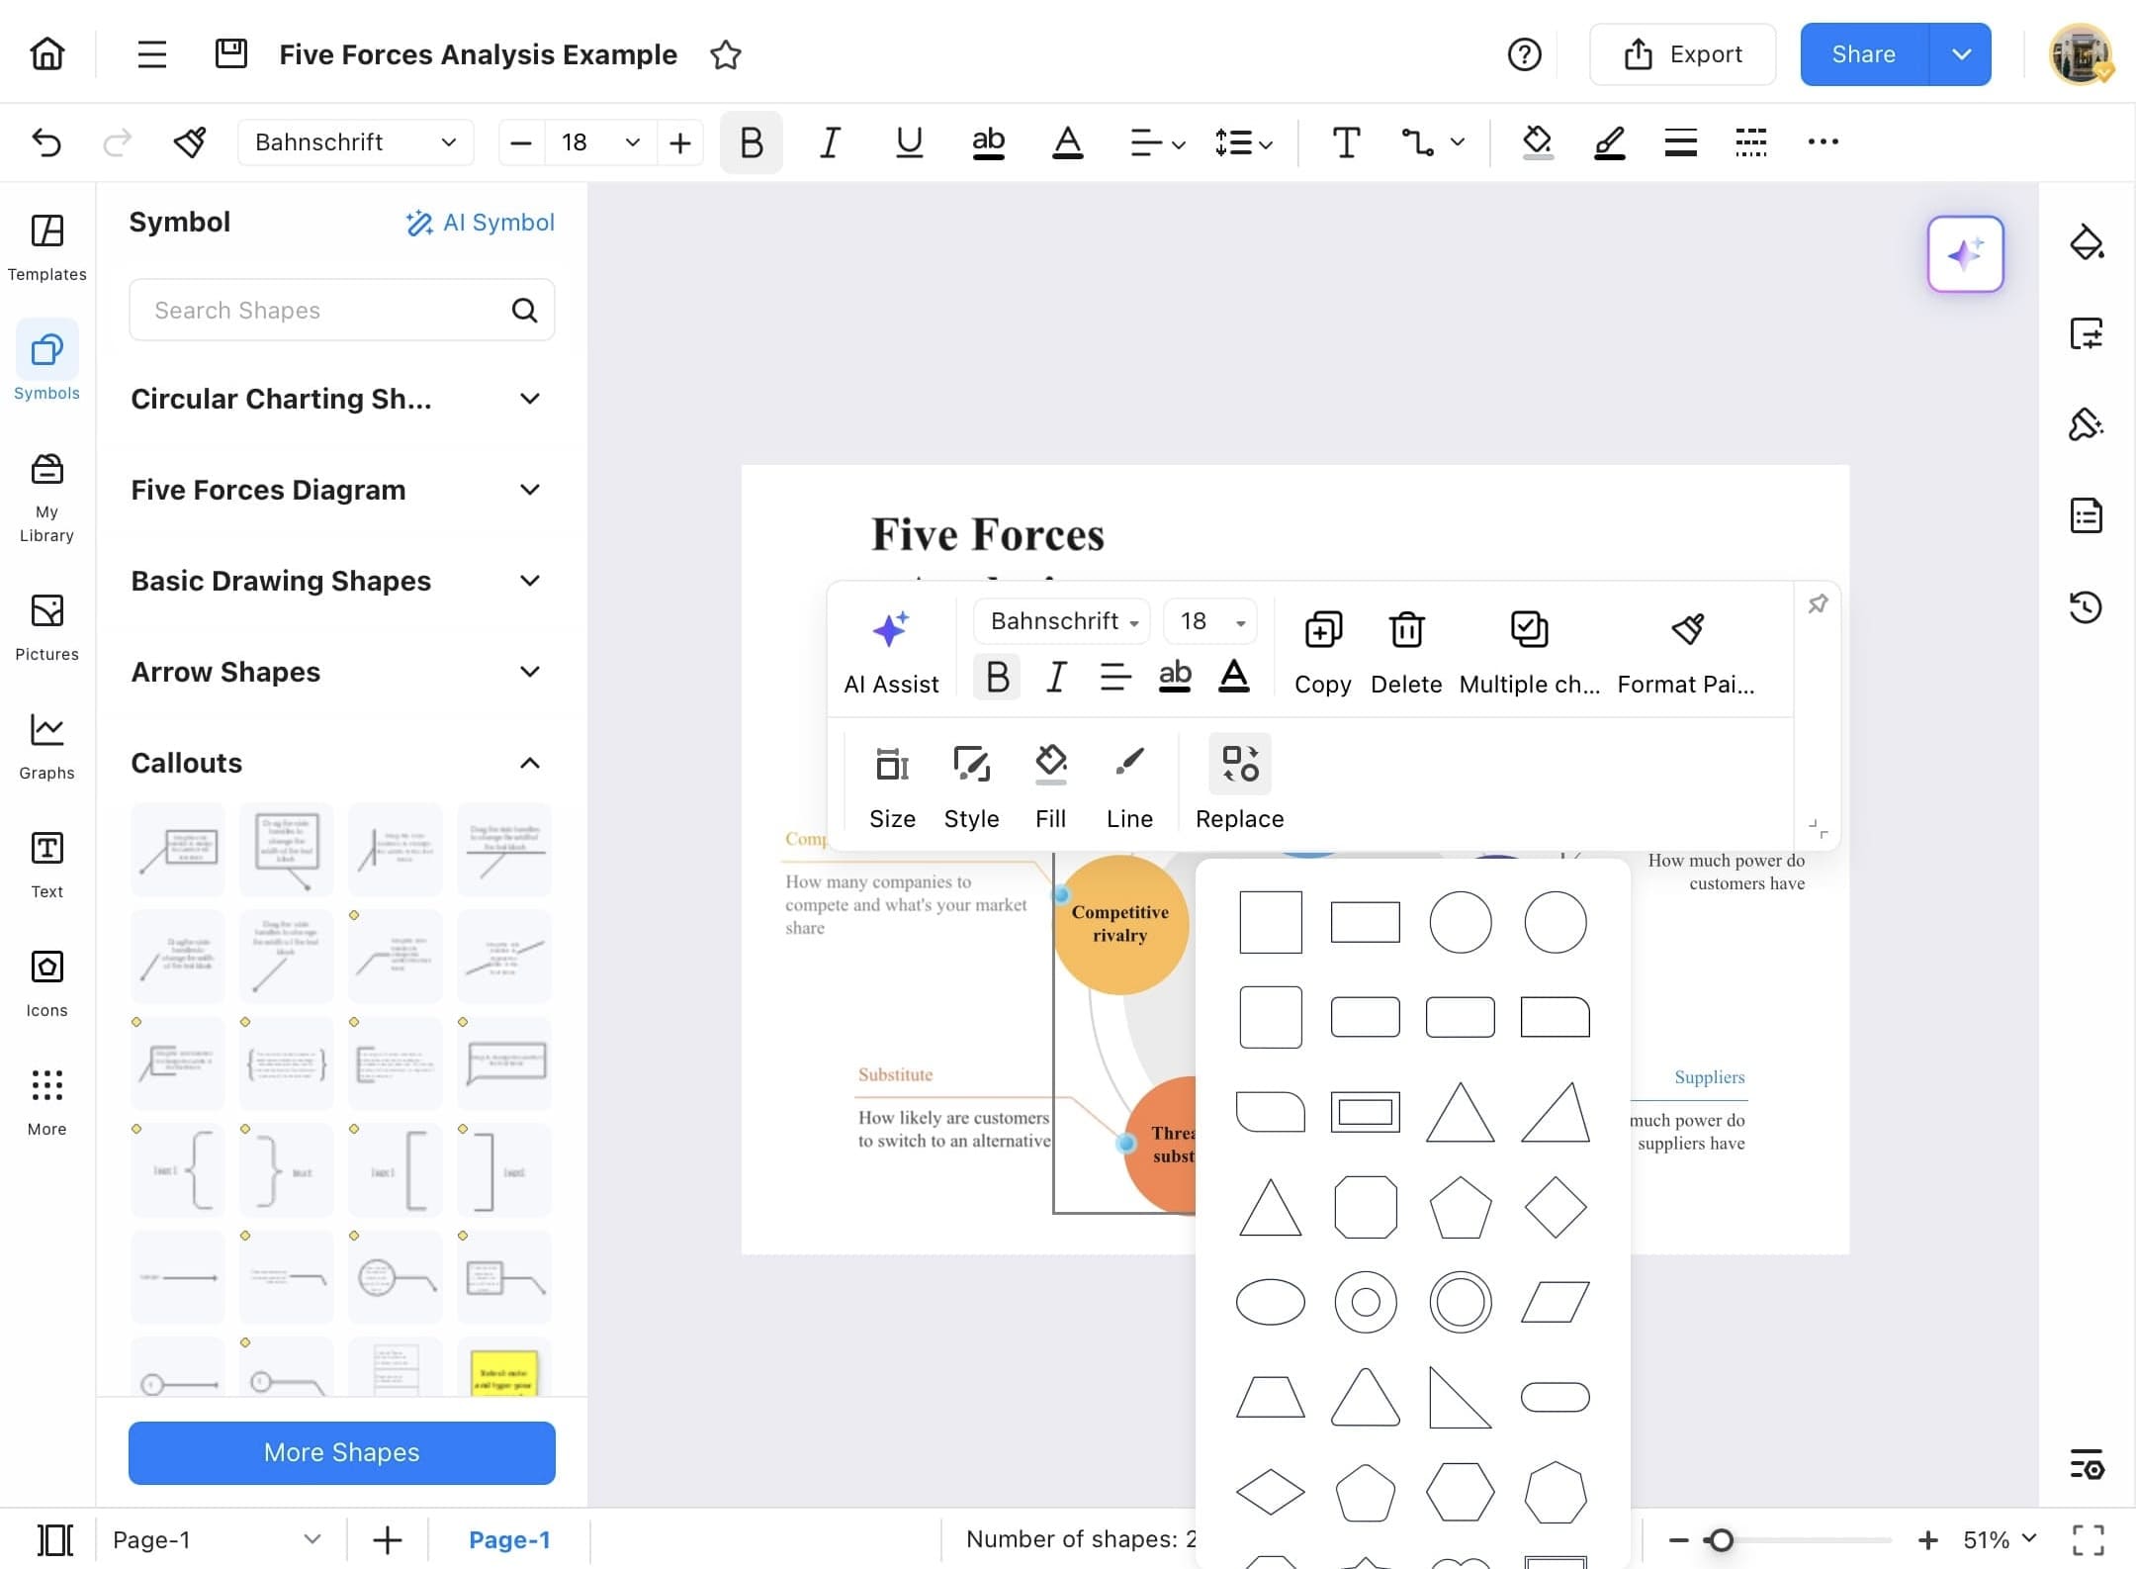Open the Templates panel
Image resolution: width=2136 pixels, height=1569 pixels.
tap(45, 247)
